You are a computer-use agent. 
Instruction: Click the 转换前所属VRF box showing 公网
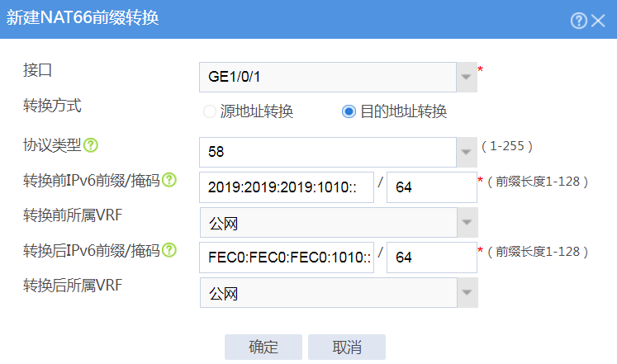329,223
